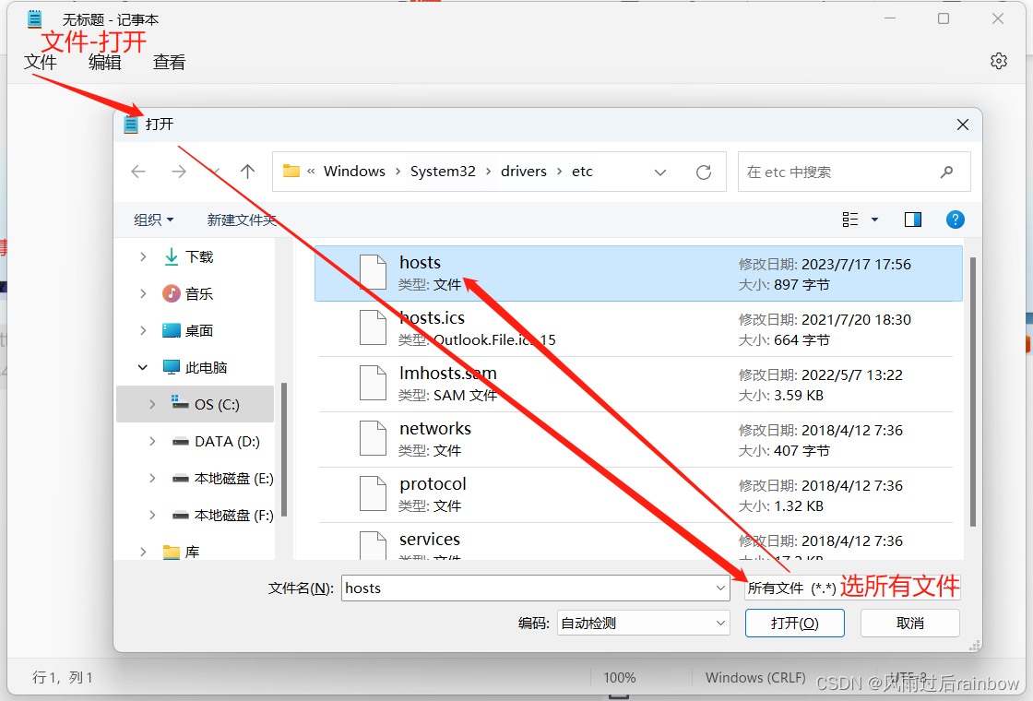
Task: Close the 打开 dialog
Action: (963, 125)
